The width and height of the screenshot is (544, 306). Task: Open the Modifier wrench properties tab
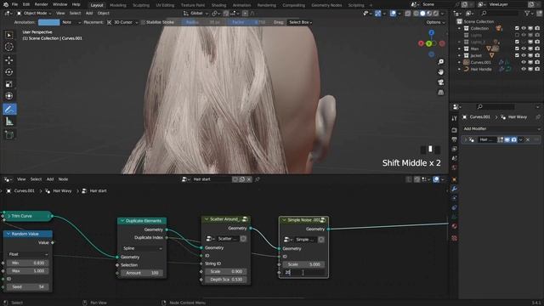click(x=454, y=189)
